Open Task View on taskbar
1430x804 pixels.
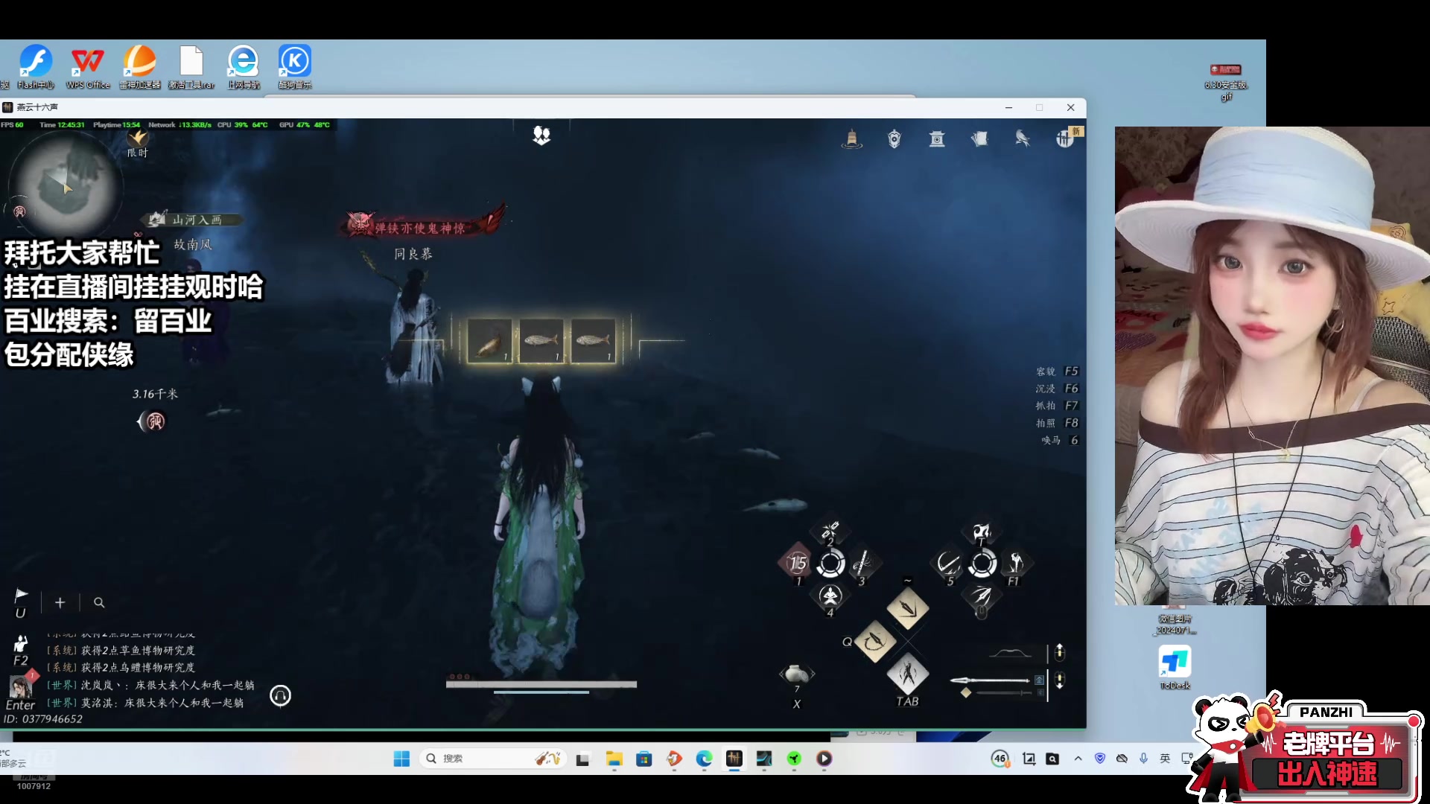(582, 759)
